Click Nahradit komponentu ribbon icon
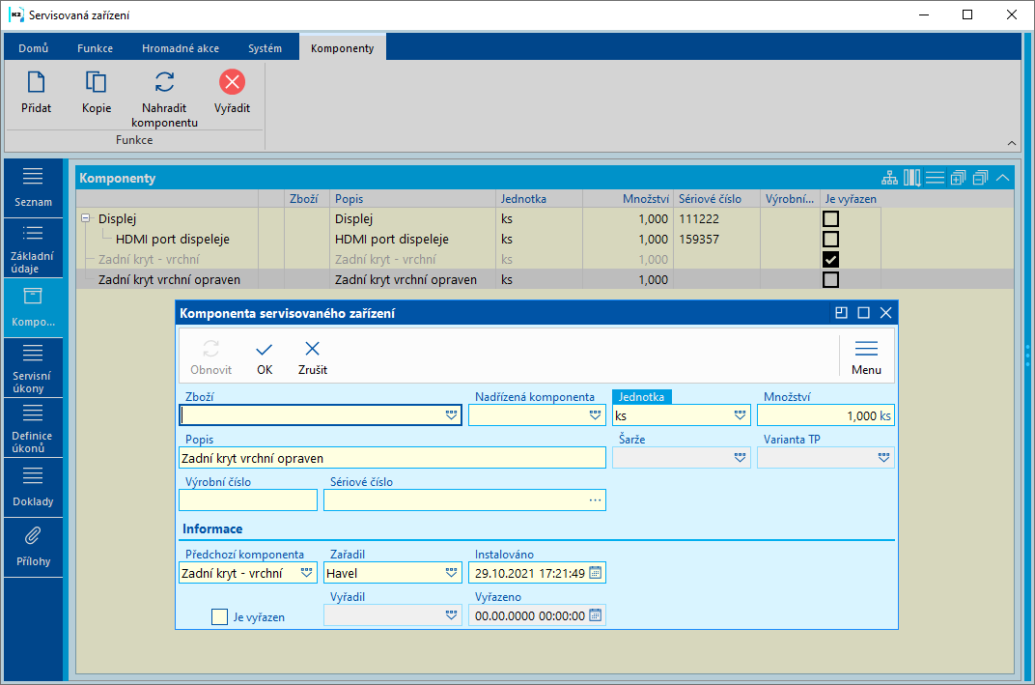Image resolution: width=1035 pixels, height=685 pixels. click(164, 83)
